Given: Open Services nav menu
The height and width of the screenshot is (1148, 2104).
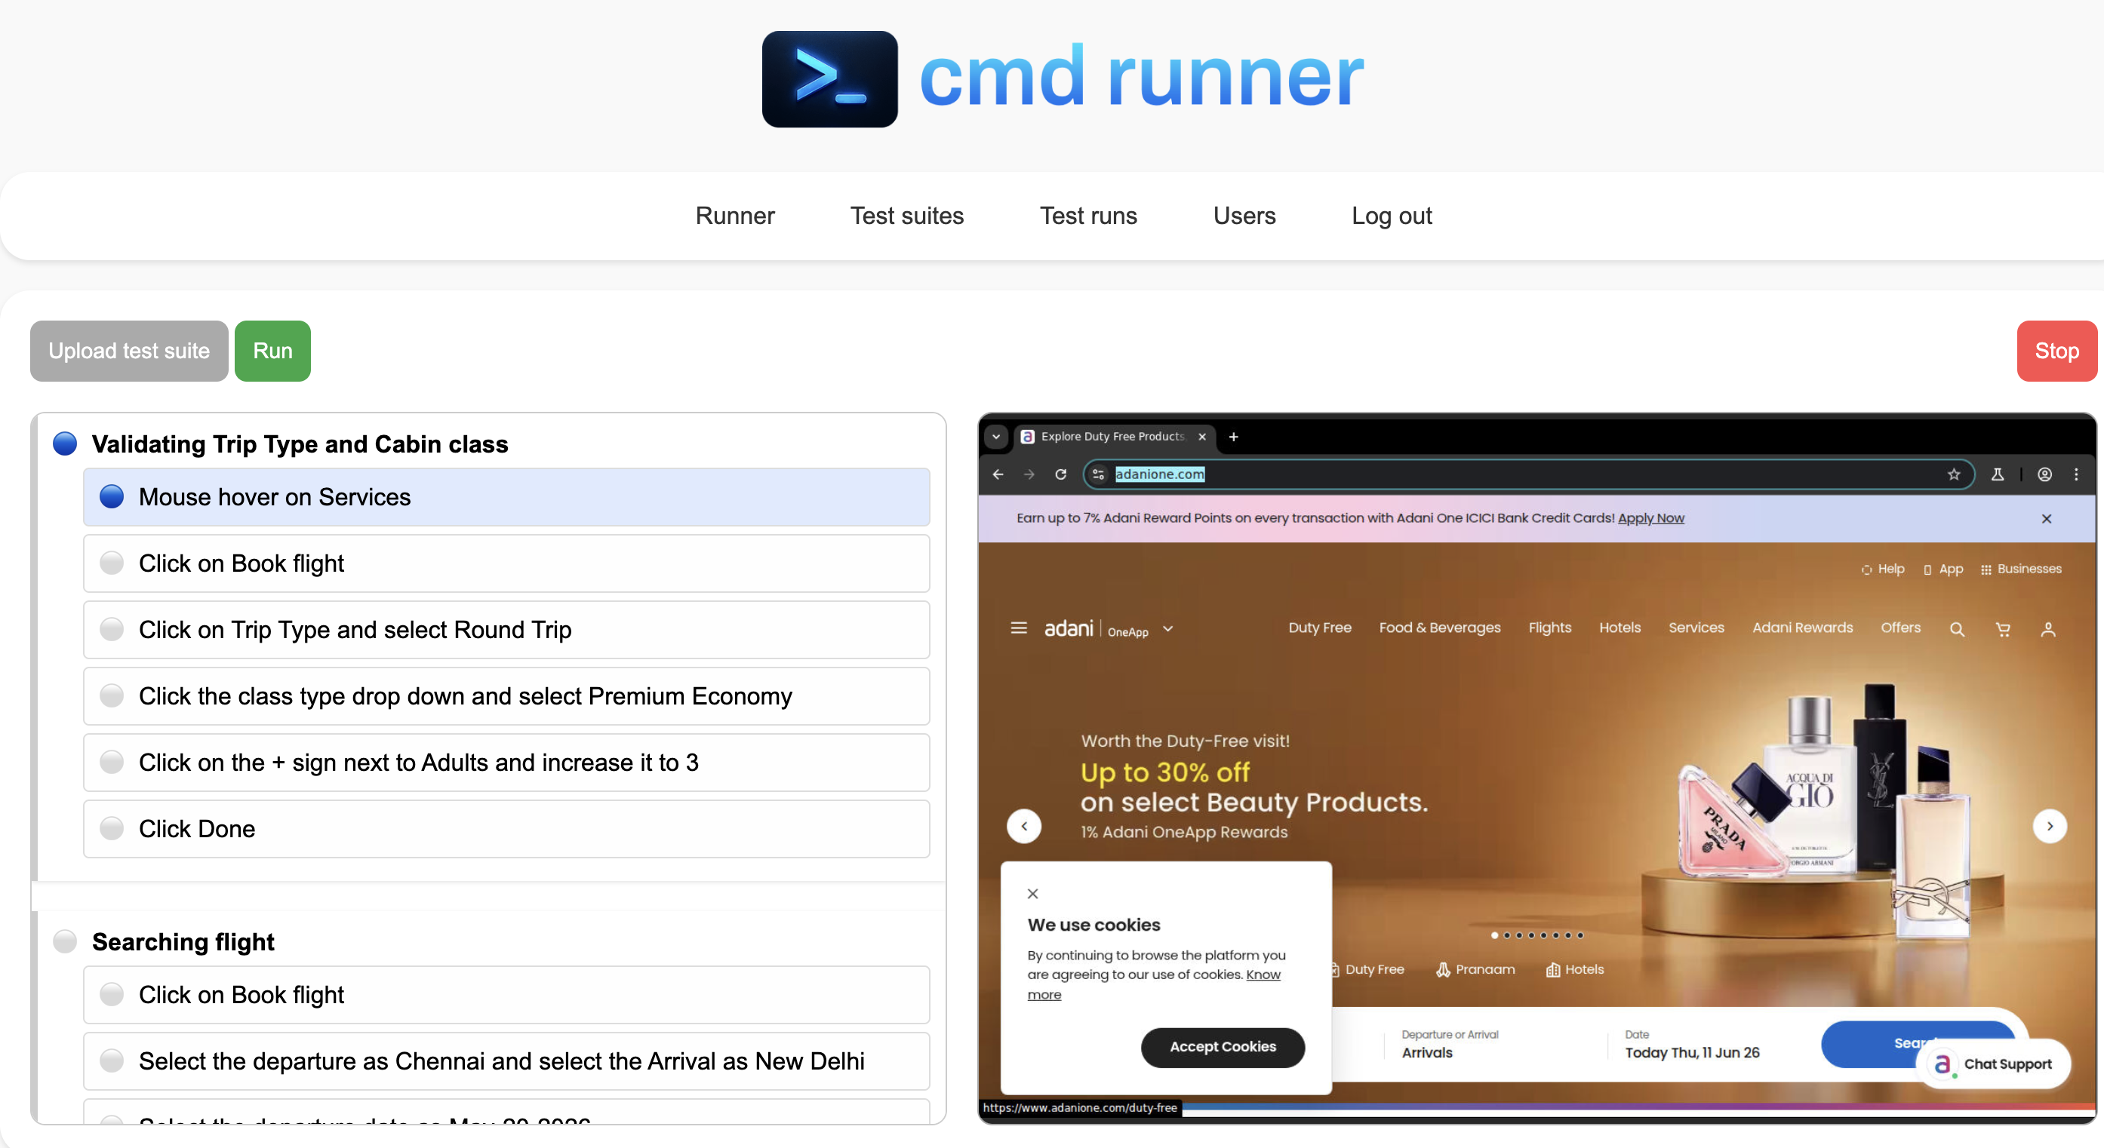Looking at the screenshot, I should (1696, 627).
